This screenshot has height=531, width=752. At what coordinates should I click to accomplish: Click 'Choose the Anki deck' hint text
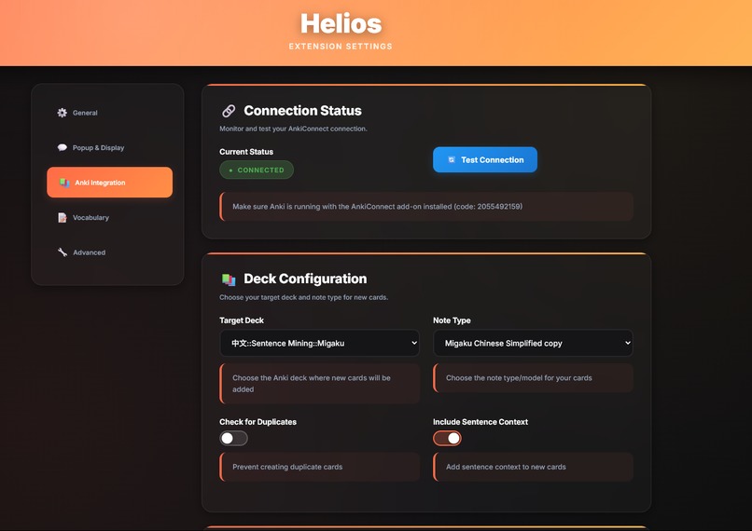click(312, 384)
